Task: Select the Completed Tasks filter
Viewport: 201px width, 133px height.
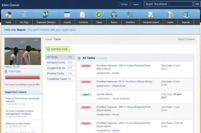Action: pos(60,79)
